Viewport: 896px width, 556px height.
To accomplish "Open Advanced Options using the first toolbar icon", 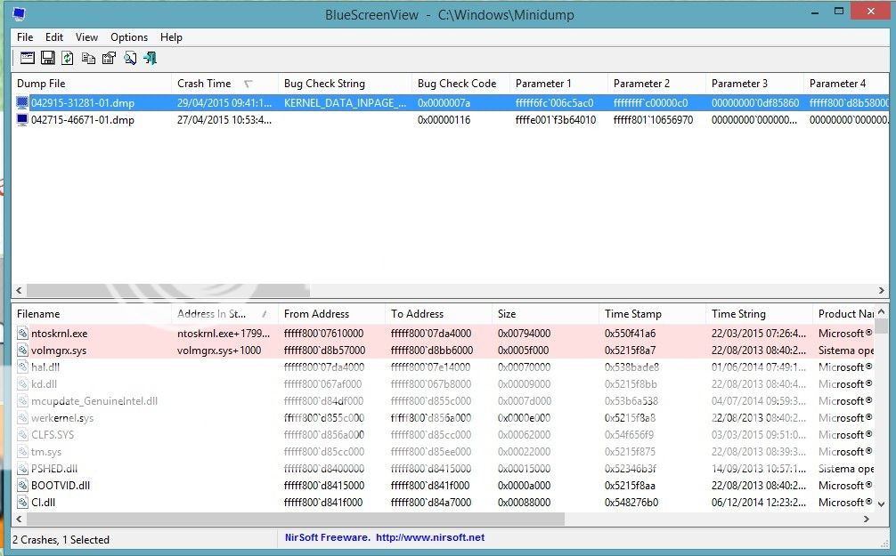I will pos(27,58).
